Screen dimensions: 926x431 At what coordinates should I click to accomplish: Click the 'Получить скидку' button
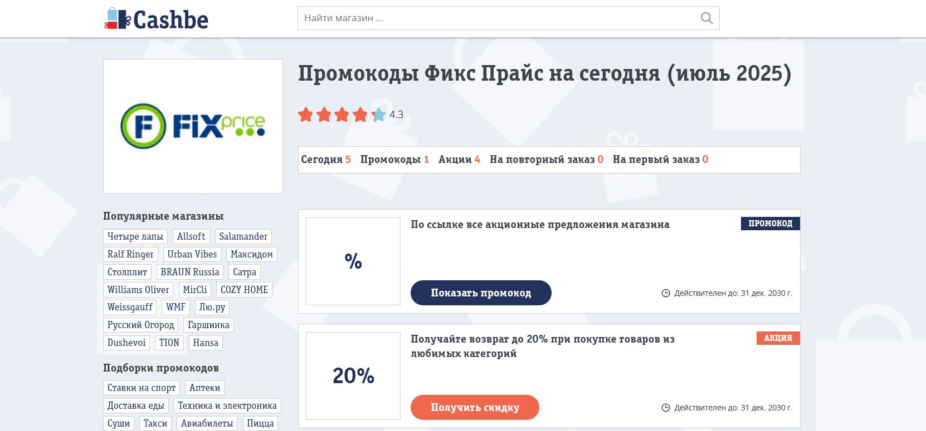[475, 407]
